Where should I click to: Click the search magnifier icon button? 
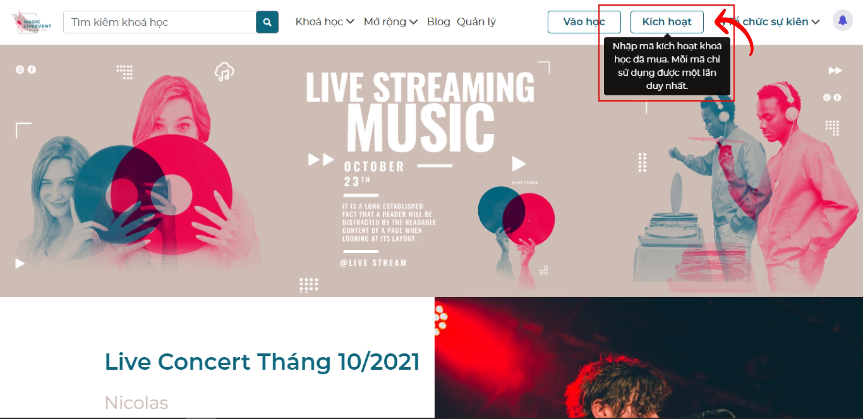click(x=267, y=22)
